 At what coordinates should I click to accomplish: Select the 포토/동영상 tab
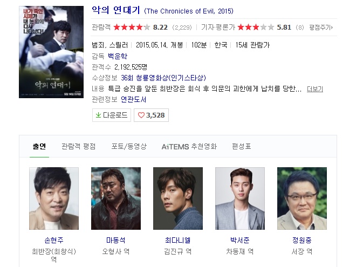129,146
